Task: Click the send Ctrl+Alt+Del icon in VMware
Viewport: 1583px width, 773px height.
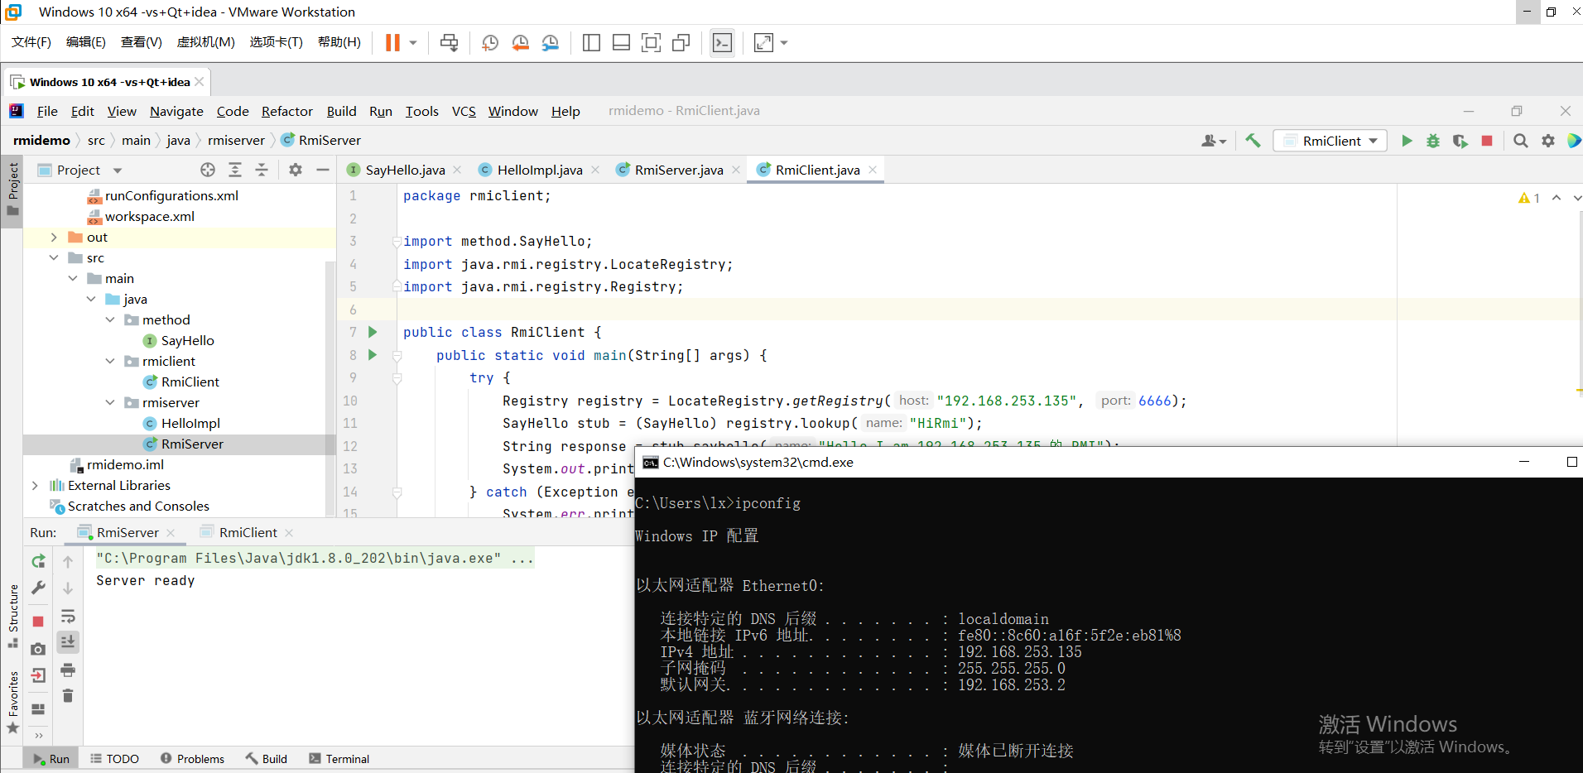Action: (449, 43)
